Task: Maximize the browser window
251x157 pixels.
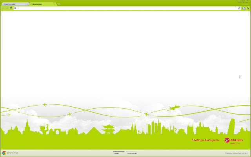Action: [243, 1]
